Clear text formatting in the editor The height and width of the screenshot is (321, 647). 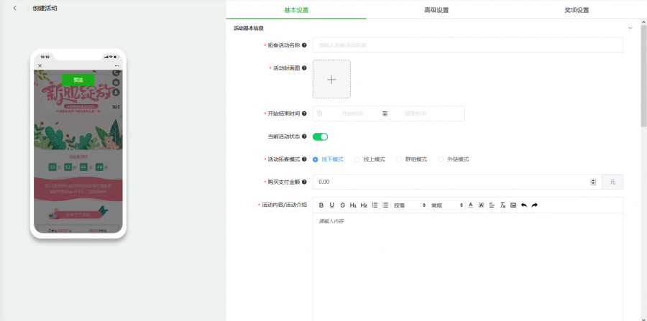tap(503, 205)
